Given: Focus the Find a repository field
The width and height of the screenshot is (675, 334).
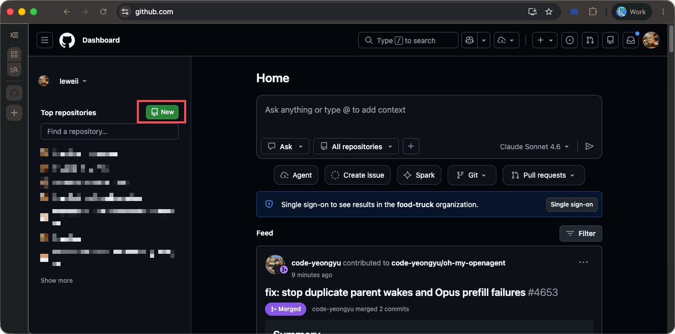Looking at the screenshot, I should [x=109, y=131].
